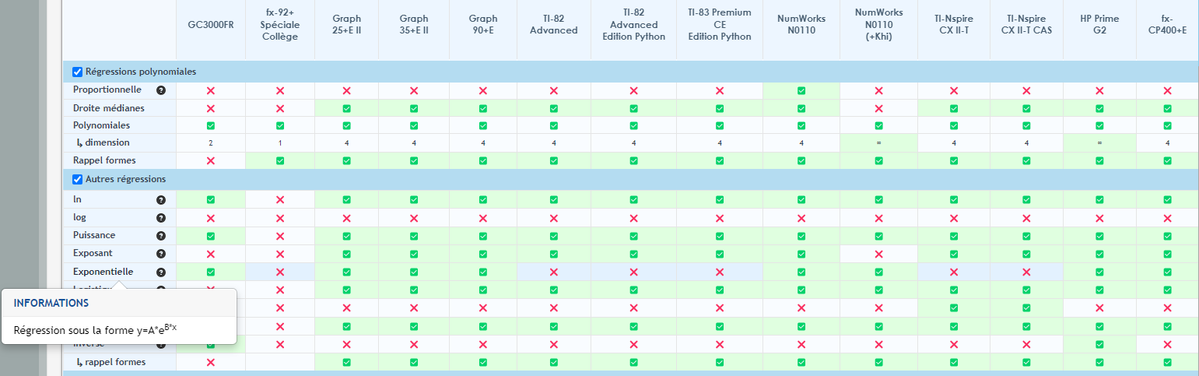The height and width of the screenshot is (376, 1199).
Task: Click dimension value 1 for fx-92+ Spéciale Collège
Action: click(280, 143)
